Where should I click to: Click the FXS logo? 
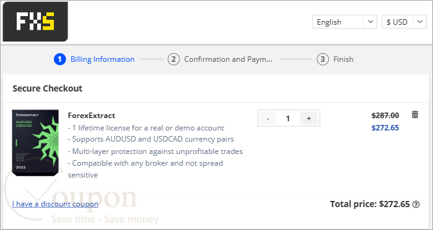(x=35, y=22)
